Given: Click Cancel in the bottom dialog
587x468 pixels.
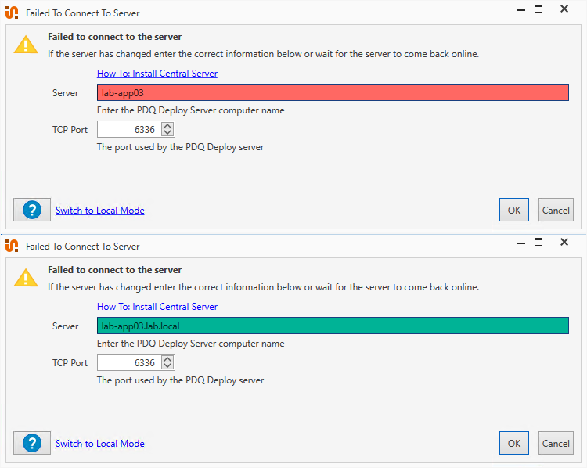Looking at the screenshot, I should (556, 443).
